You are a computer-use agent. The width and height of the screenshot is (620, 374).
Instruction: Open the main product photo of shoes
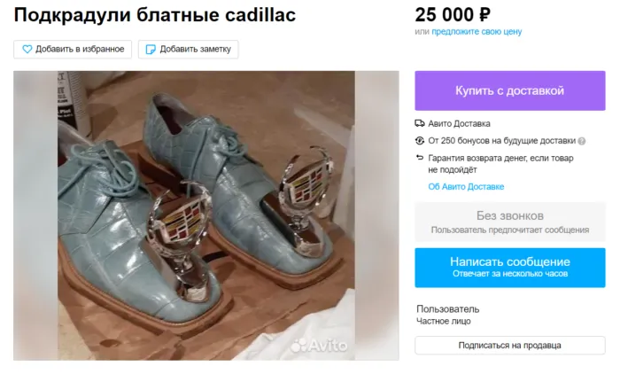[206, 215]
